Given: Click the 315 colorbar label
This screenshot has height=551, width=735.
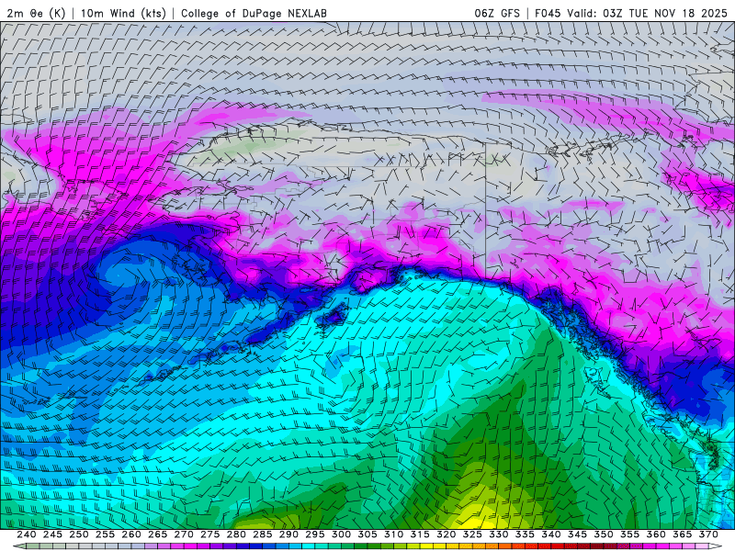Looking at the screenshot, I should 420,534.
